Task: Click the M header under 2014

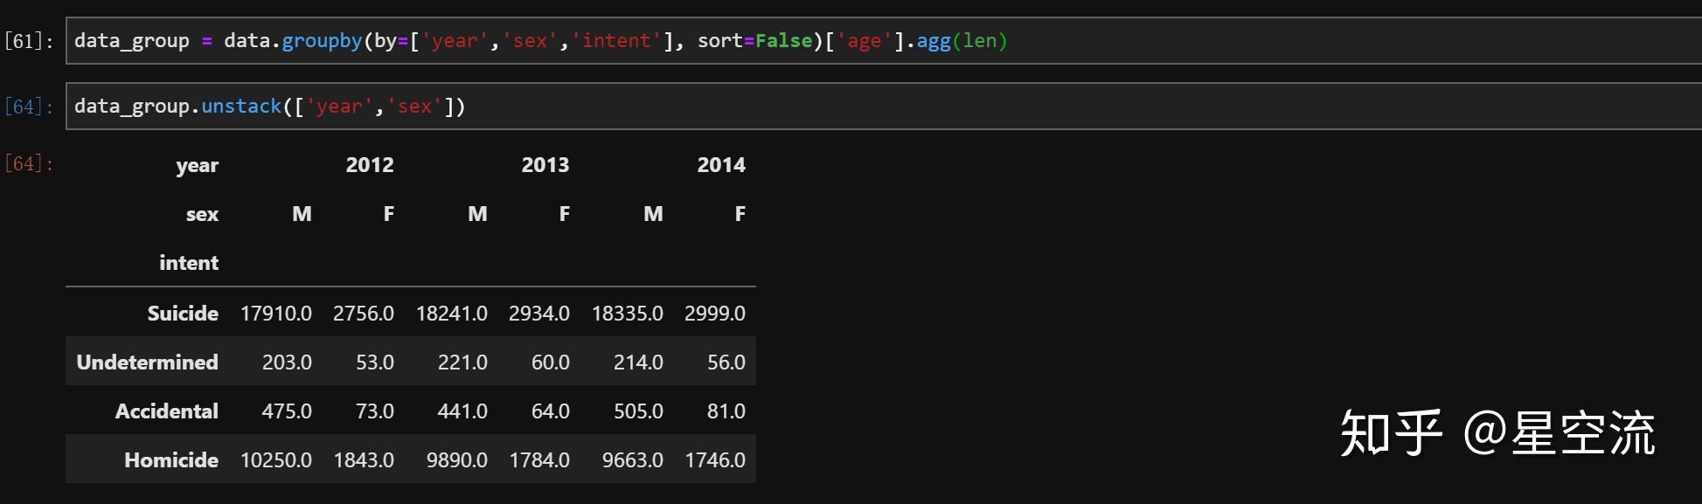Action: click(653, 214)
